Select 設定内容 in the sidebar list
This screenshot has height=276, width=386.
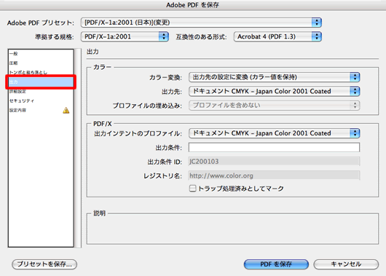(41, 110)
